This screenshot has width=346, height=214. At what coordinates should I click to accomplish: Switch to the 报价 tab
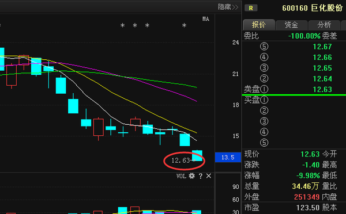click(x=259, y=25)
